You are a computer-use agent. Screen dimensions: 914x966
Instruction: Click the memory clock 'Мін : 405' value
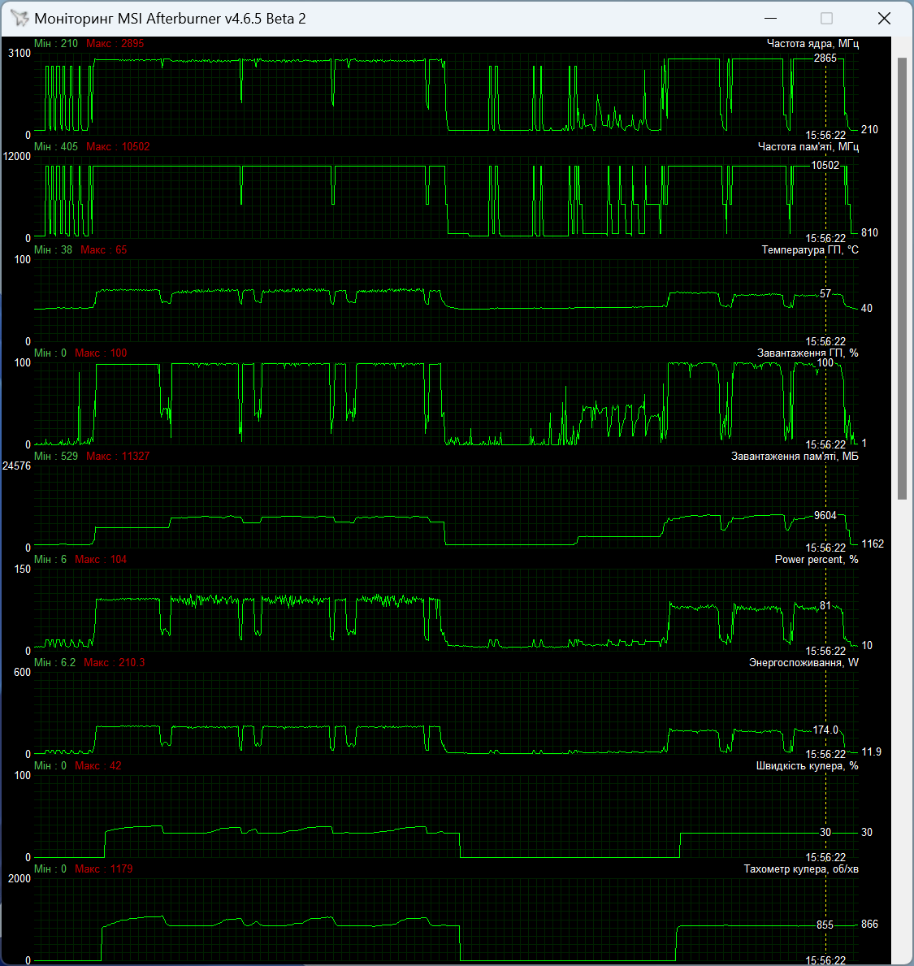pos(56,146)
